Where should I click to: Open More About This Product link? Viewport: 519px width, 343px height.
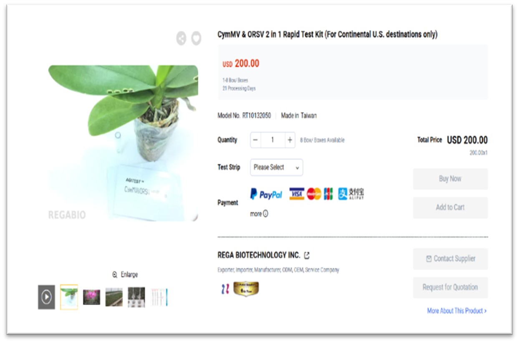tap(457, 311)
